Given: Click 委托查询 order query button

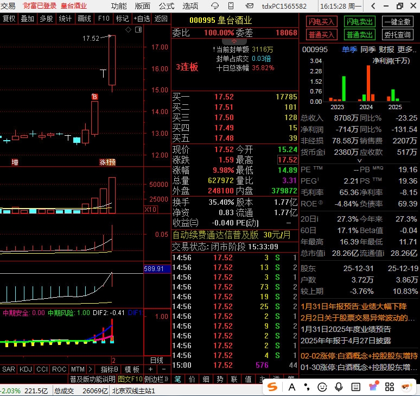Looking at the screenshot, I should pos(398,35).
